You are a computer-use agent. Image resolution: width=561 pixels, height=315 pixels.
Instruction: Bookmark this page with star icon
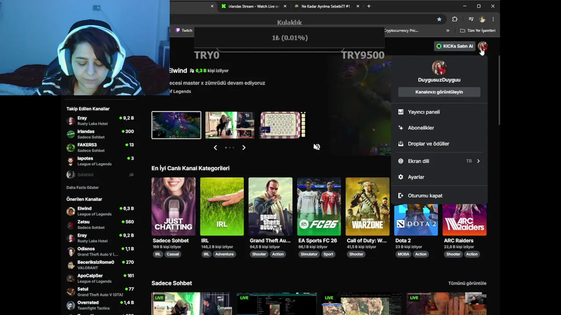click(439, 19)
